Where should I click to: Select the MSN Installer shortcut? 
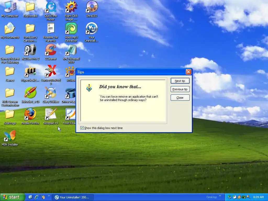tap(10, 138)
